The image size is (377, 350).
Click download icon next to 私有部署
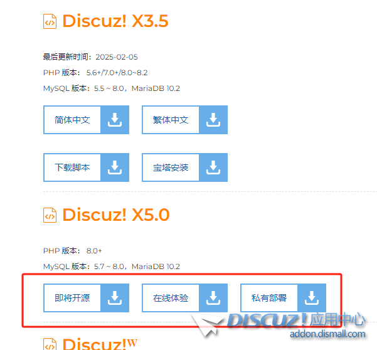[x=312, y=298]
